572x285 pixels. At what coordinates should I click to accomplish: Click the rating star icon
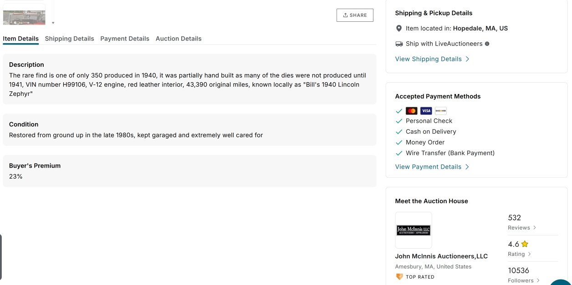point(525,244)
